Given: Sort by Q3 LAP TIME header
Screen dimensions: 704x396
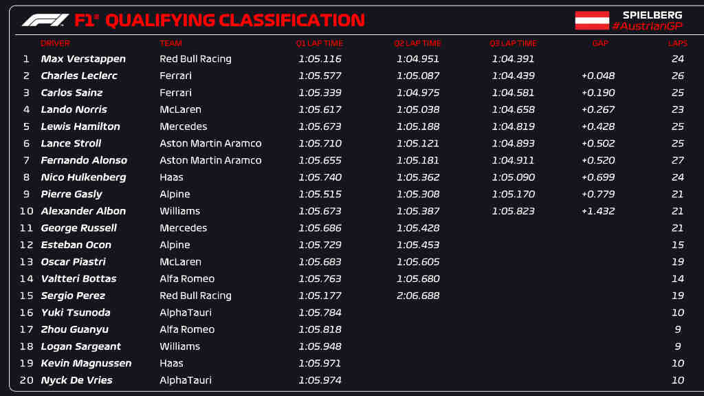Looking at the screenshot, I should tap(513, 43).
